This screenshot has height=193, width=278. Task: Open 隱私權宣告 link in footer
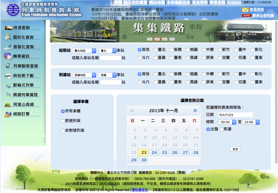(140, 190)
